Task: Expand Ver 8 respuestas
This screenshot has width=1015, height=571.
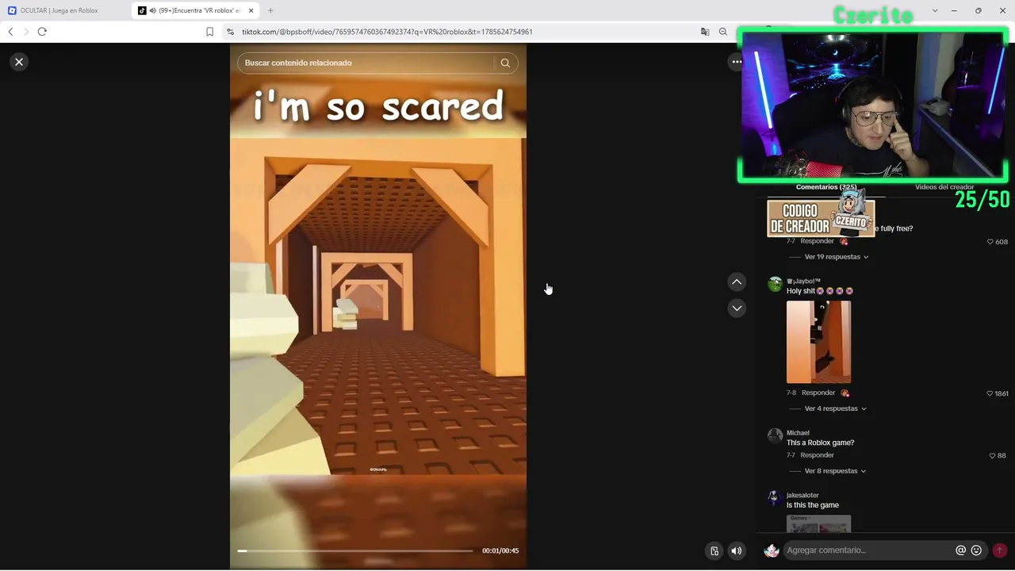Action: coord(835,471)
